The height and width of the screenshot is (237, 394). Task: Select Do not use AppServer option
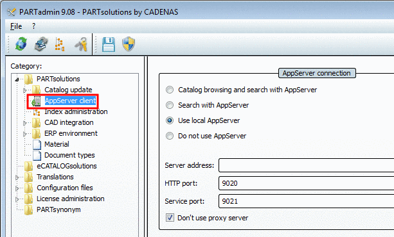[x=170, y=136]
